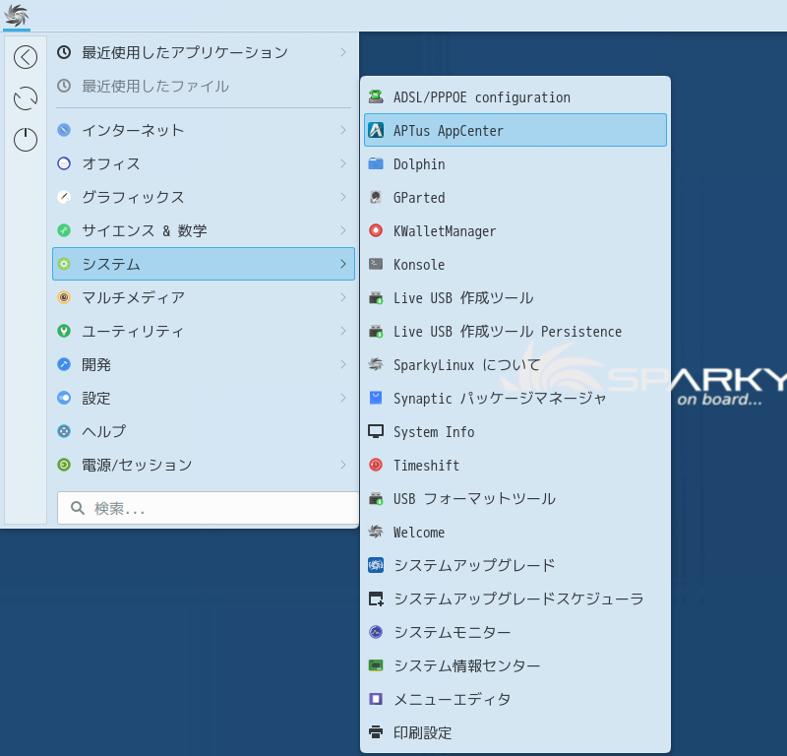Open the インターネット category
This screenshot has width=787, height=756.
click(x=204, y=130)
